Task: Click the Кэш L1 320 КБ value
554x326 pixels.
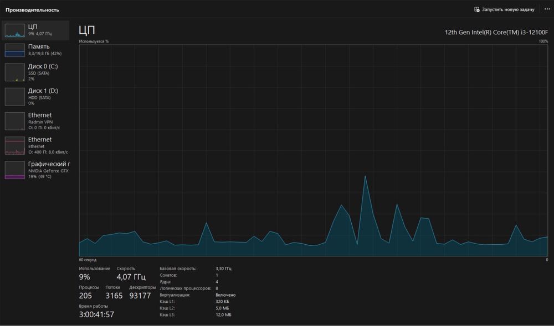Action: (x=222, y=302)
